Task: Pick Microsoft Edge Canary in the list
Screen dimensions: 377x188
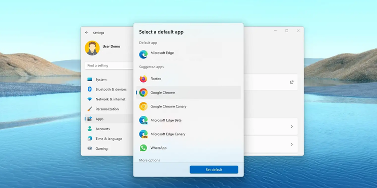Action: (x=188, y=134)
